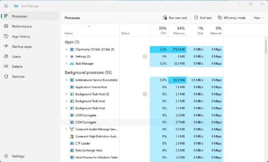Click the Settings app gear icon in list
The width and height of the screenshot is (268, 162).
coord(72,56)
